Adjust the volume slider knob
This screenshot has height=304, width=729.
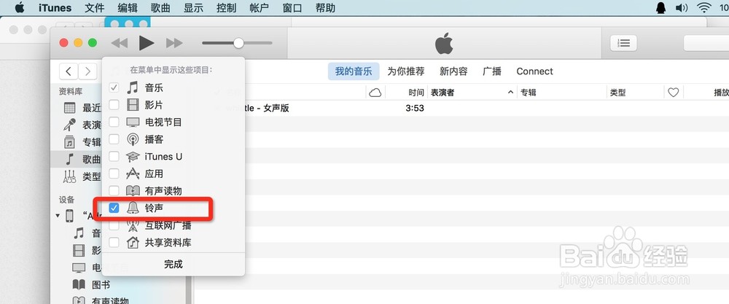(238, 43)
